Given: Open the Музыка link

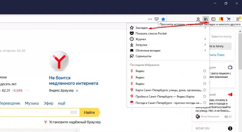Looking at the screenshot, I should (32, 103).
